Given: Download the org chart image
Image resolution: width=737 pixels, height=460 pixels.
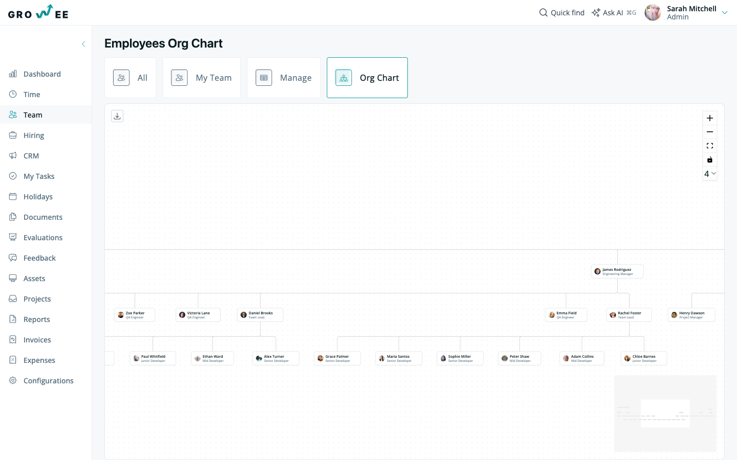Looking at the screenshot, I should (x=117, y=116).
